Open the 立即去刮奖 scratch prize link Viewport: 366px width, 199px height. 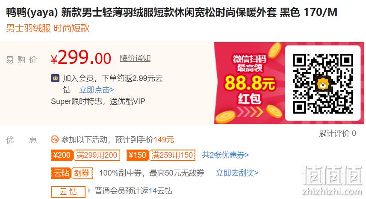point(237,173)
